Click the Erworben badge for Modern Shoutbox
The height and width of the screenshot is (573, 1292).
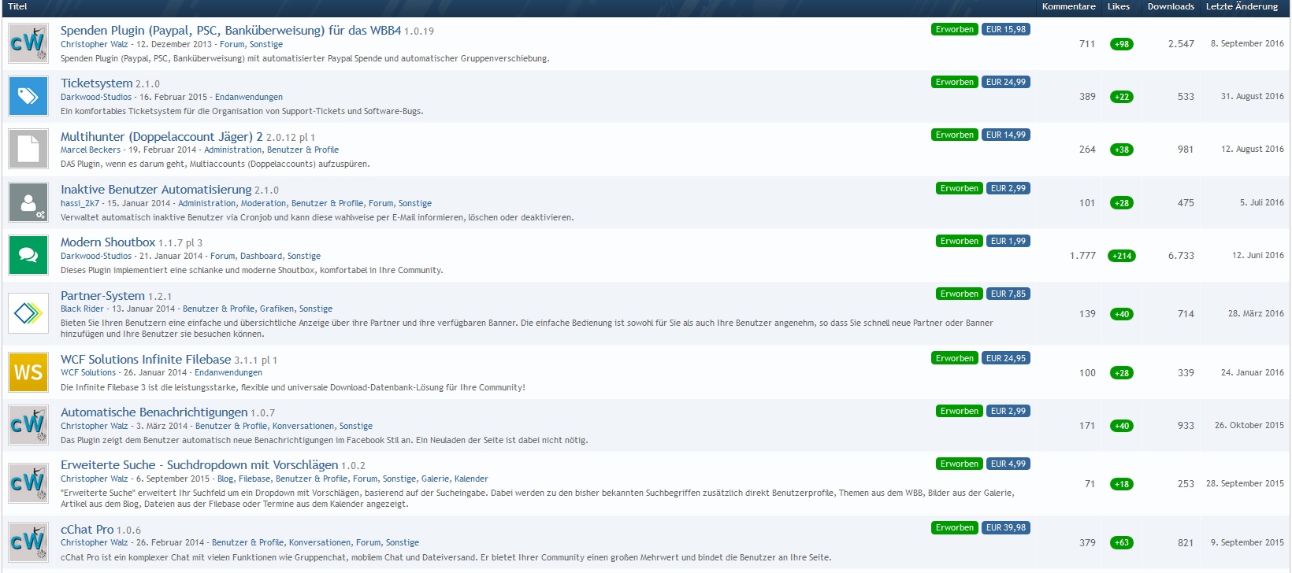point(959,241)
